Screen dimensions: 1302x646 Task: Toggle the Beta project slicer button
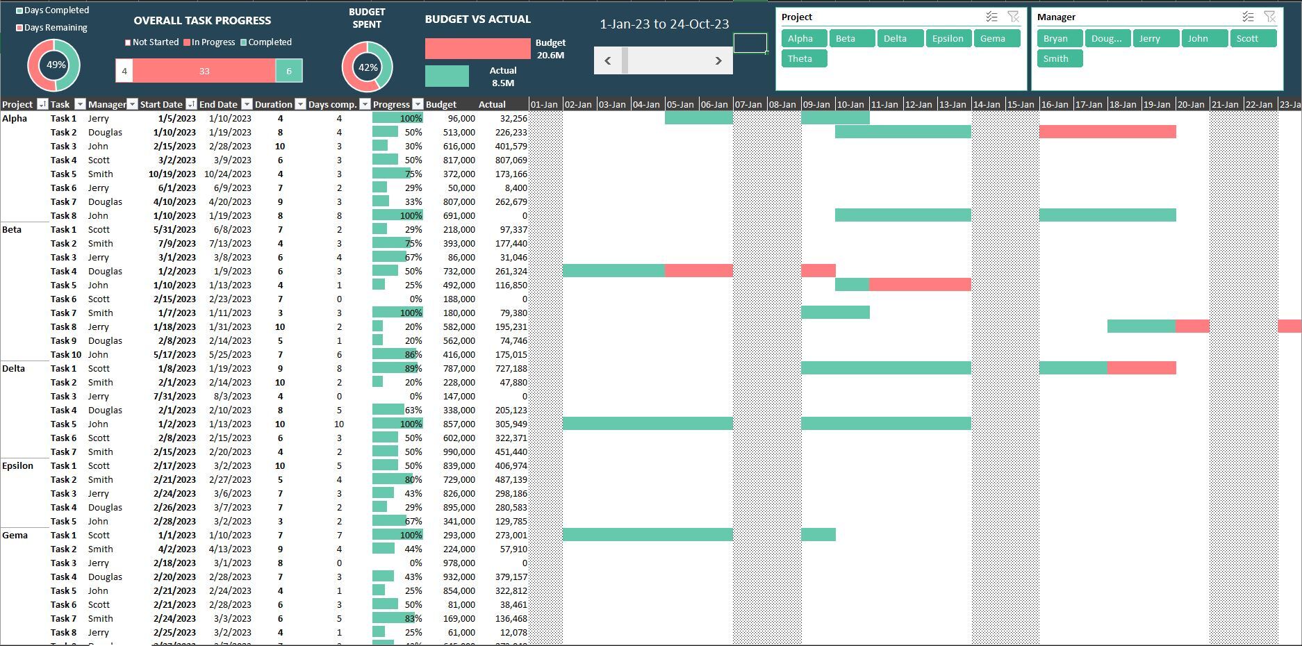pos(852,38)
